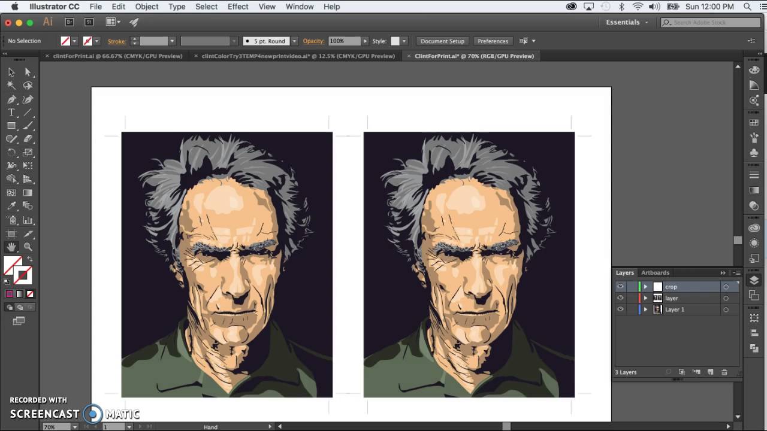Open the Object menu
The height and width of the screenshot is (431, 767).
pos(146,7)
